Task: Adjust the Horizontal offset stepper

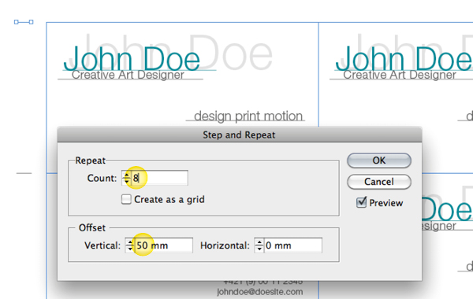Action: tap(259, 245)
